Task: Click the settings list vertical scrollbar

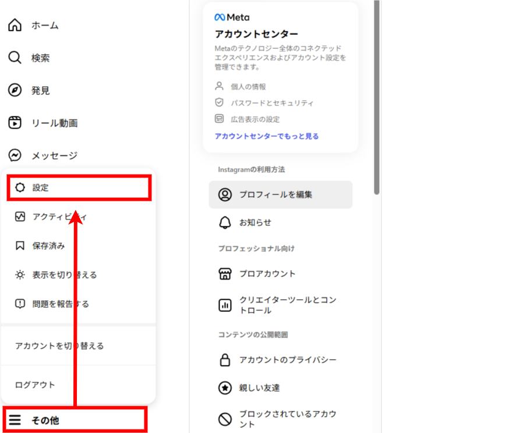Action: (x=377, y=99)
